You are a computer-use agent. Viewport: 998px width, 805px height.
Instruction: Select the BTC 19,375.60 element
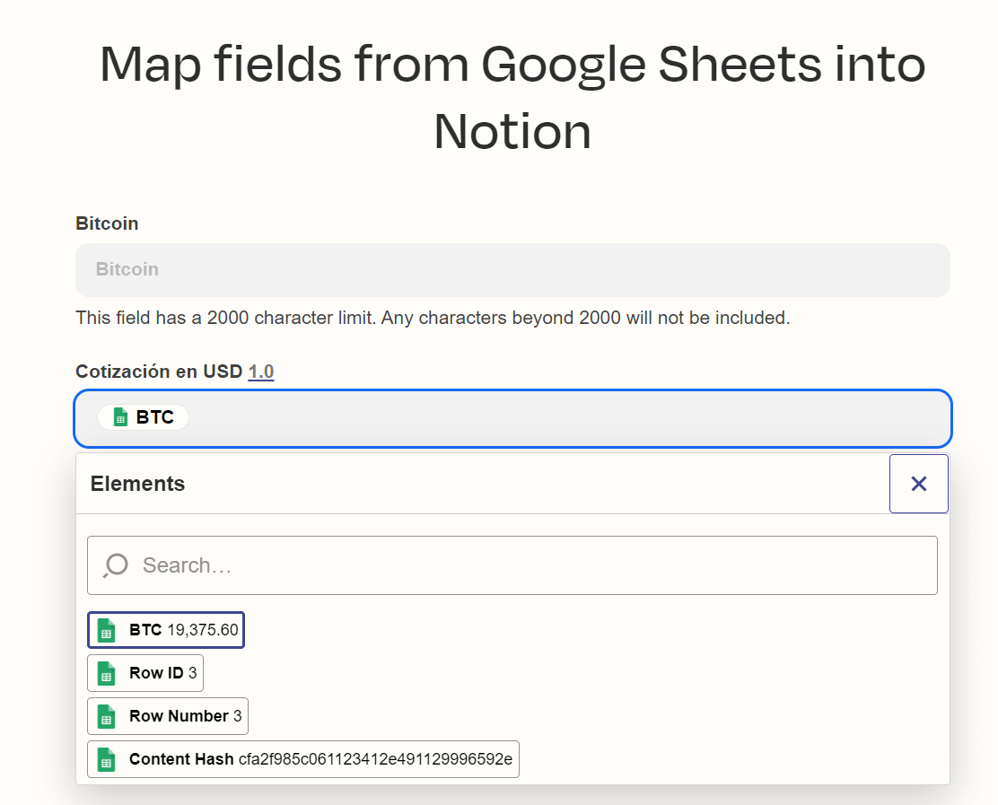(166, 630)
